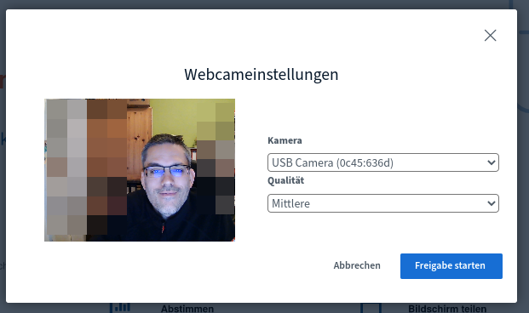
Task: Close the Webcameinstellungen dialog with X
Action: (490, 36)
